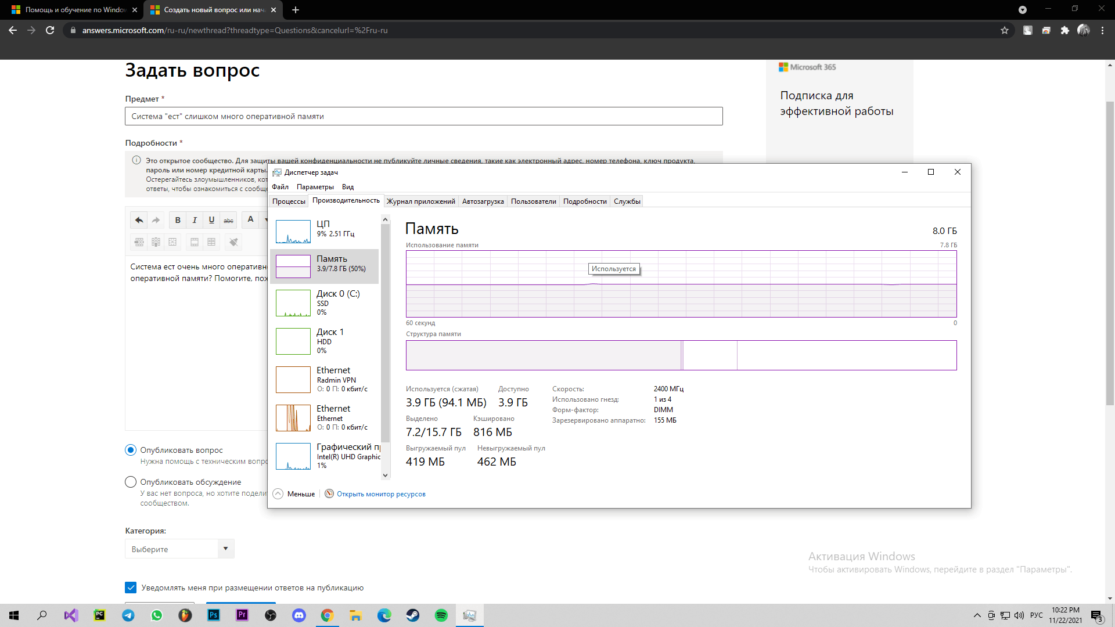
Task: Toggle italic formatting in the editor
Action: pyautogui.click(x=195, y=220)
